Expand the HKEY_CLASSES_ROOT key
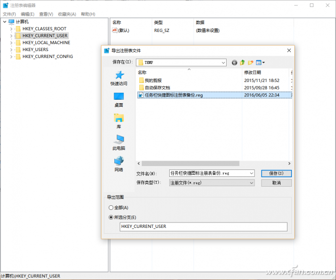Screen dimensions: 336x280 (11, 29)
